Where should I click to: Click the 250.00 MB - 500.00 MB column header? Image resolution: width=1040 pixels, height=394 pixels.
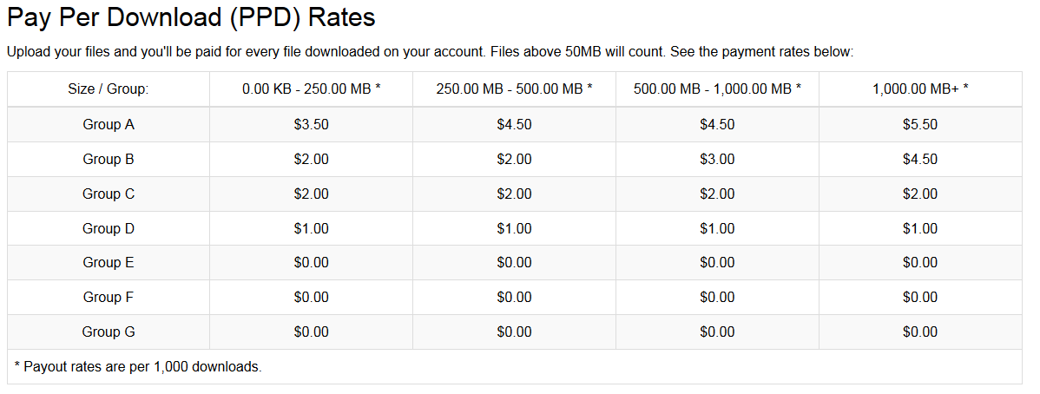tap(514, 89)
